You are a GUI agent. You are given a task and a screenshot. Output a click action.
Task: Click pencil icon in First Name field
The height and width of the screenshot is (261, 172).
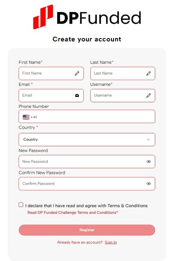coord(77,73)
